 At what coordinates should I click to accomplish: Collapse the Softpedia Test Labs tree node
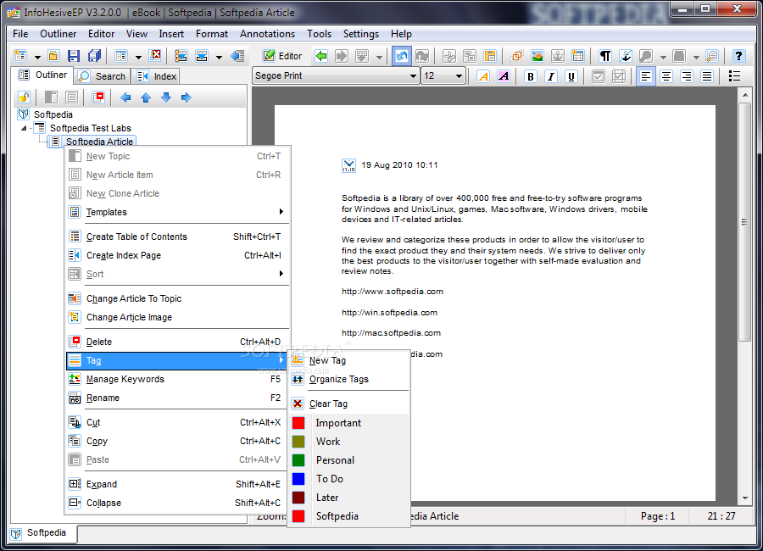24,129
